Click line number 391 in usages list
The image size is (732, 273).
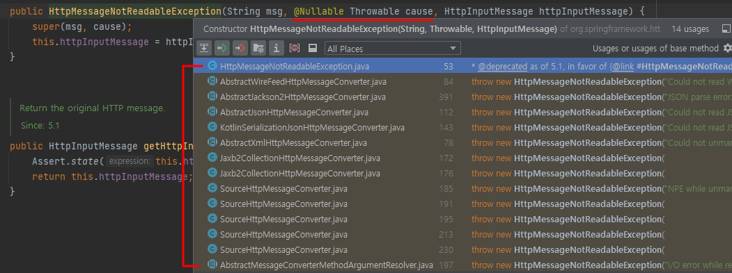pyautogui.click(x=446, y=97)
